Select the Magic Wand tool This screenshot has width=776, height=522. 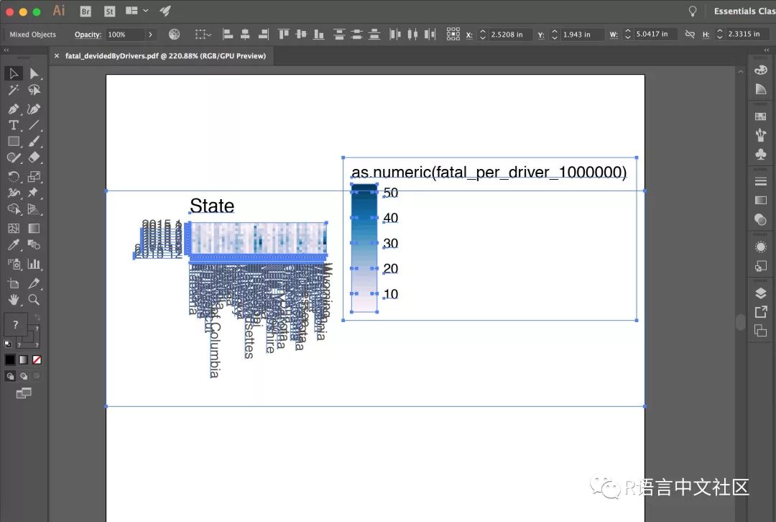pos(13,90)
